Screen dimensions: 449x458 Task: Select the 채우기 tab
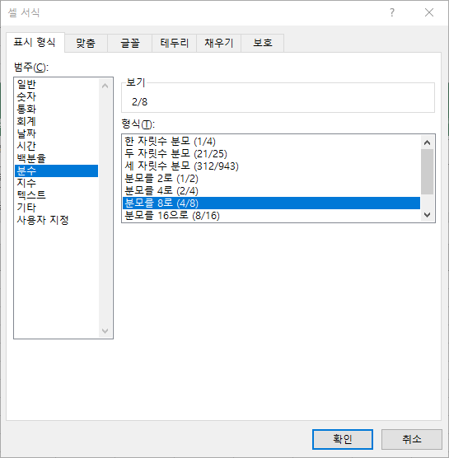click(x=219, y=43)
